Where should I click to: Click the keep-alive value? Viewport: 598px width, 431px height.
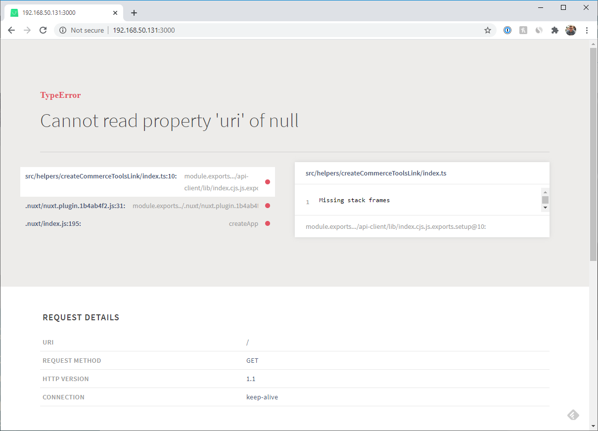tap(262, 397)
